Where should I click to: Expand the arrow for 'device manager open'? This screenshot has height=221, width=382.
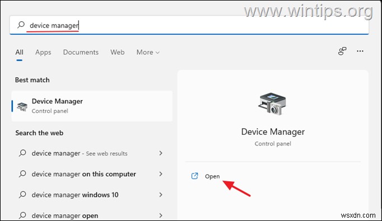click(161, 215)
